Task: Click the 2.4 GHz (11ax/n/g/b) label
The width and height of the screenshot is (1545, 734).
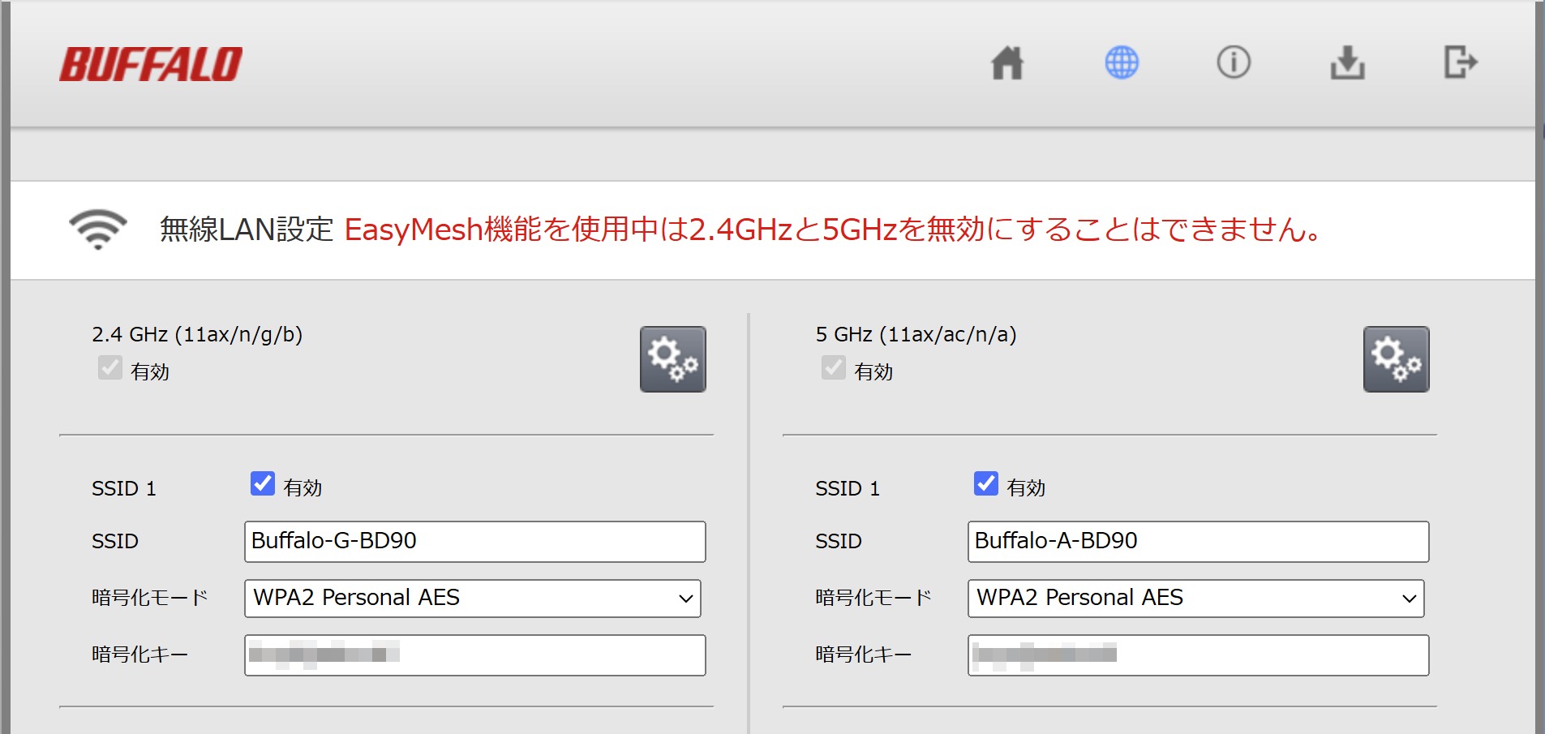Action: point(197,335)
